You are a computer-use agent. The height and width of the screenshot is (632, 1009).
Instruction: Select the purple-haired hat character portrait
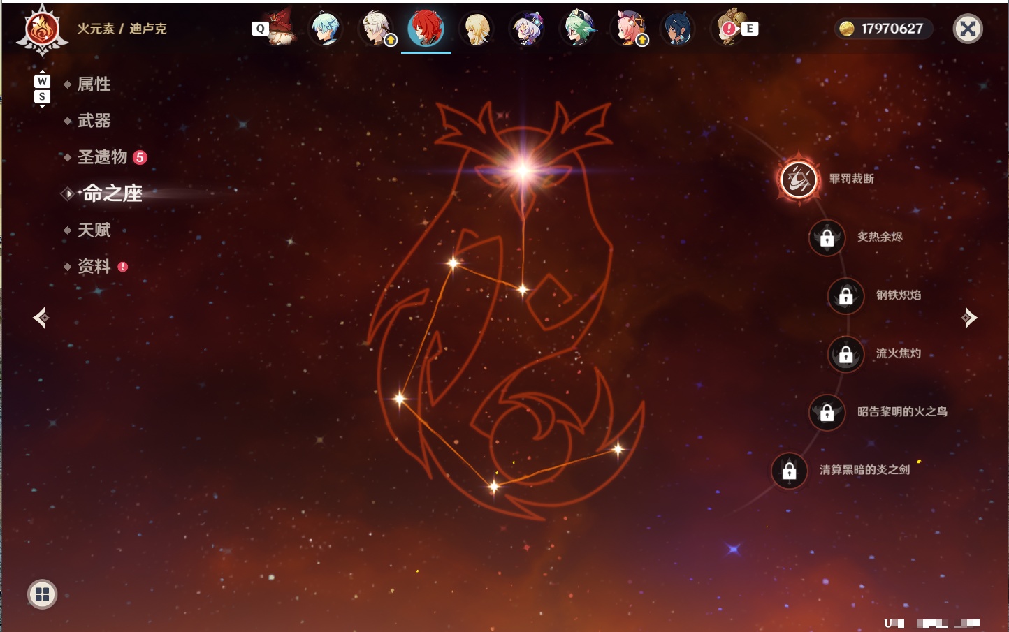pyautogui.click(x=527, y=29)
